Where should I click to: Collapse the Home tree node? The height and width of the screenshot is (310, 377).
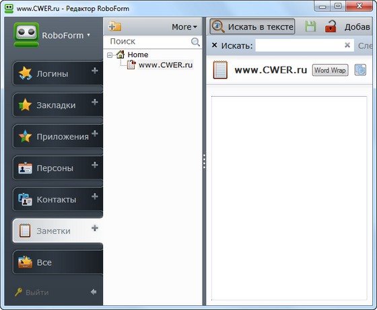[x=110, y=55]
